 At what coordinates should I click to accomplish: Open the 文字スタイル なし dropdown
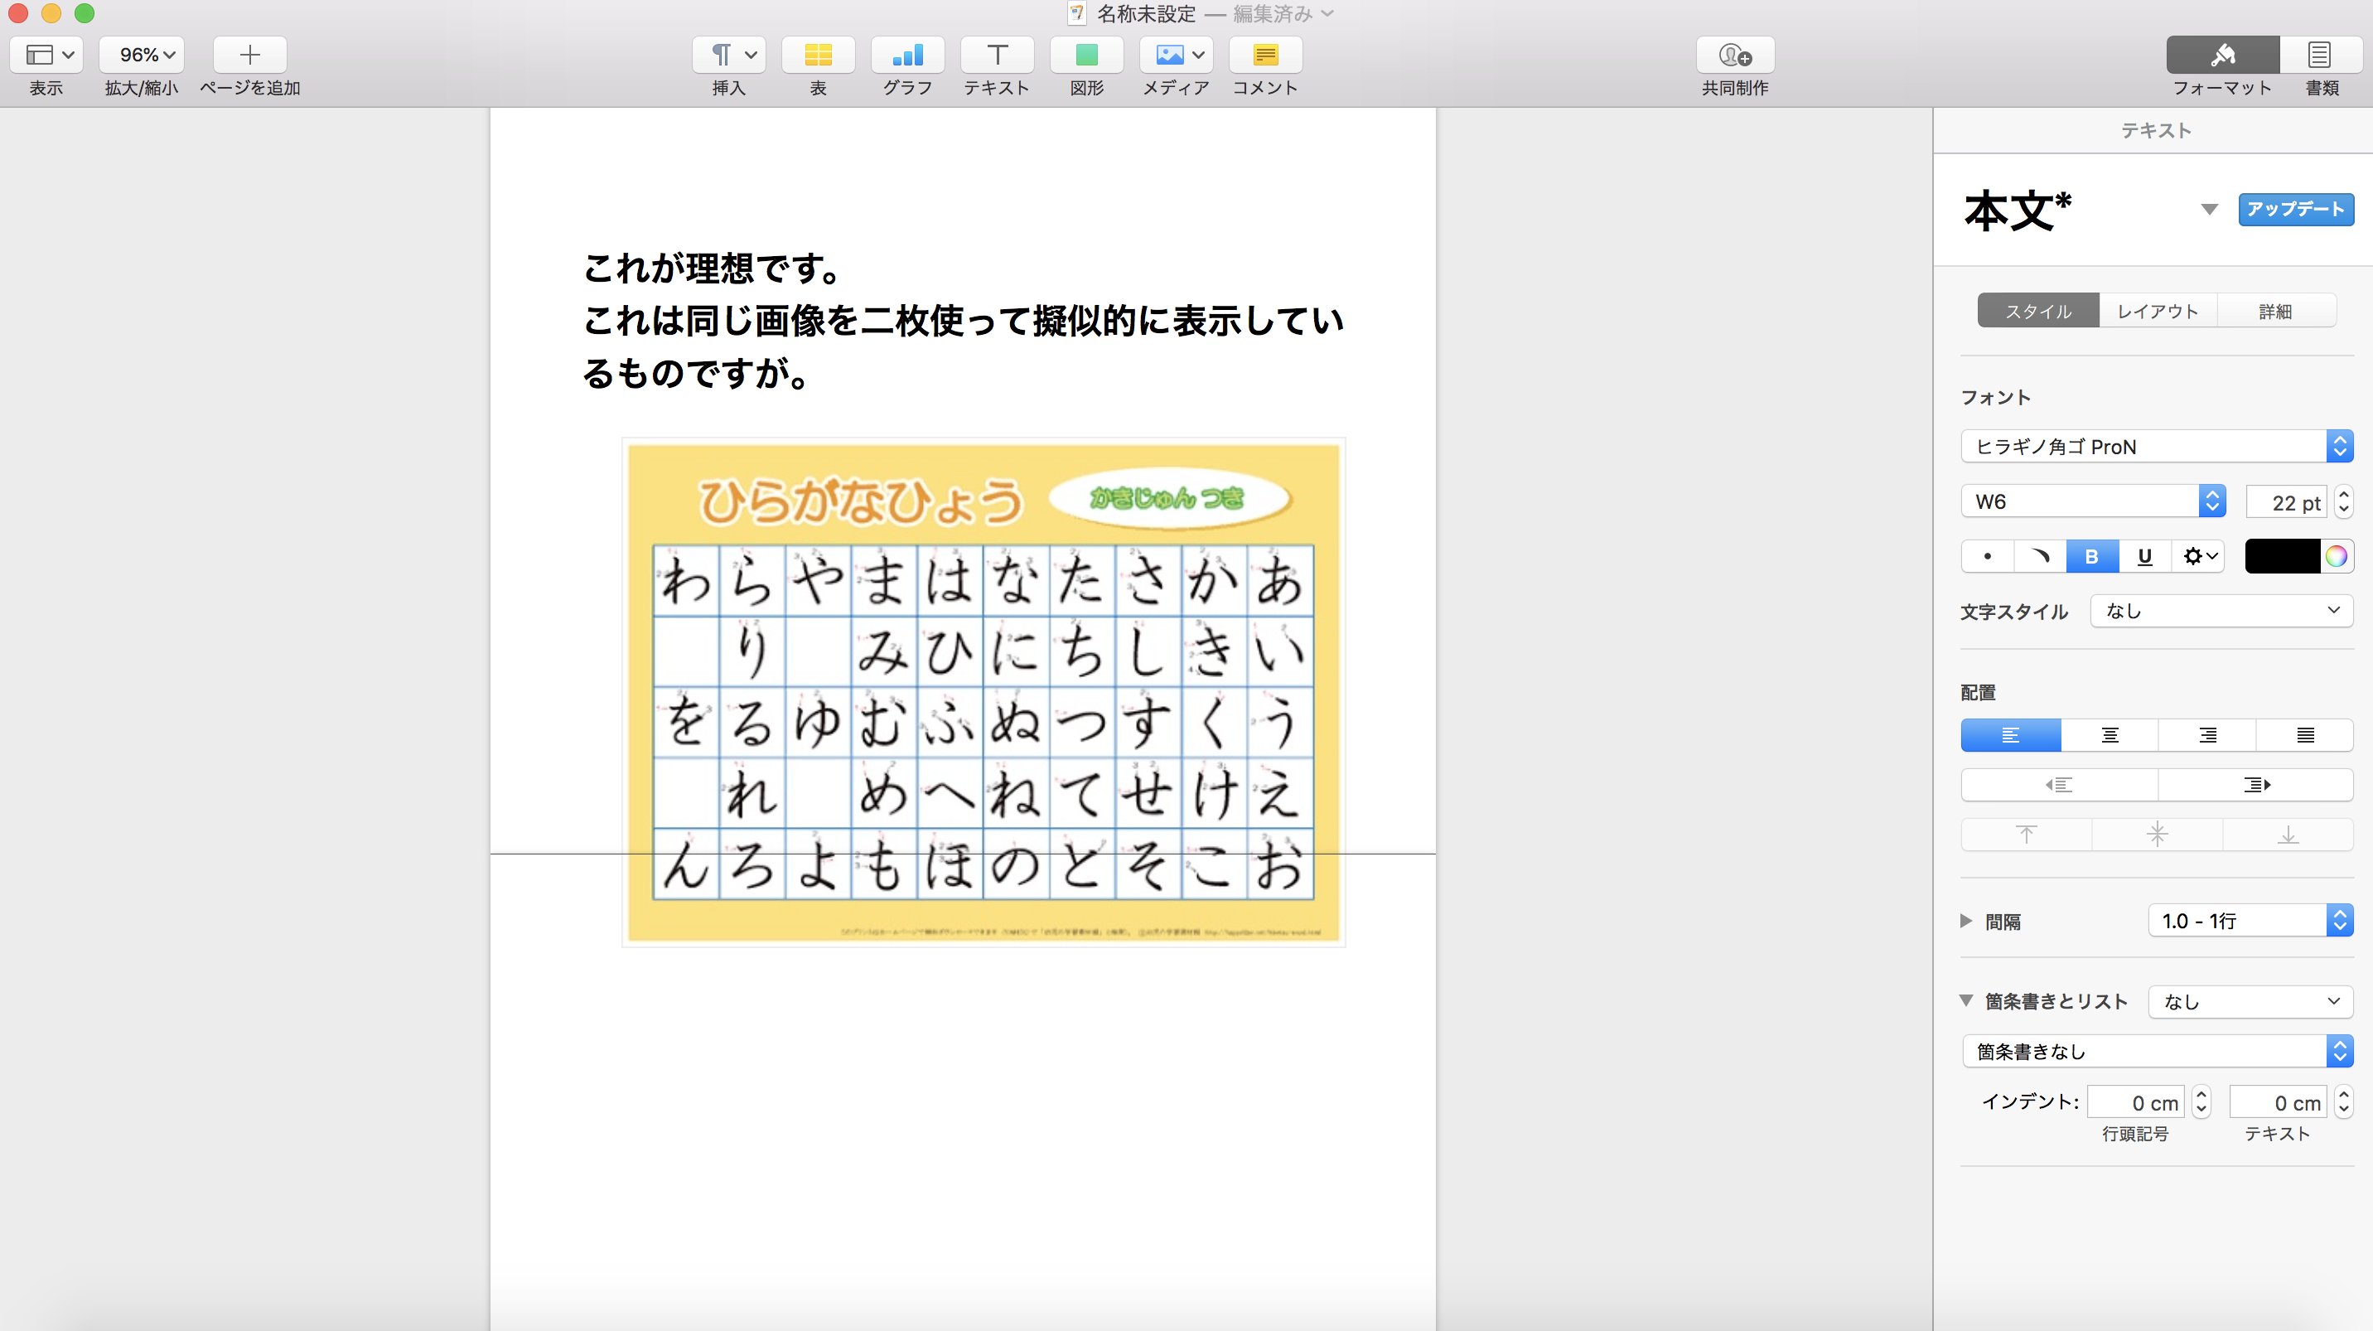(2221, 611)
